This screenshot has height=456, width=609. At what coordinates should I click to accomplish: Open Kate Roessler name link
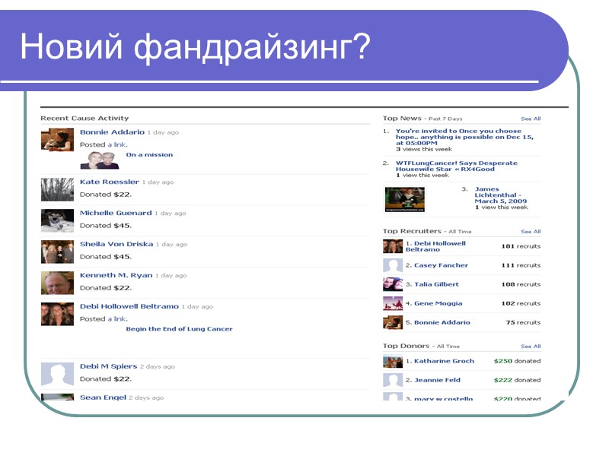click(x=109, y=182)
